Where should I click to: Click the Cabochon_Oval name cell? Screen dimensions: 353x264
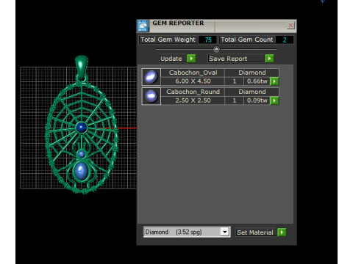(x=193, y=73)
